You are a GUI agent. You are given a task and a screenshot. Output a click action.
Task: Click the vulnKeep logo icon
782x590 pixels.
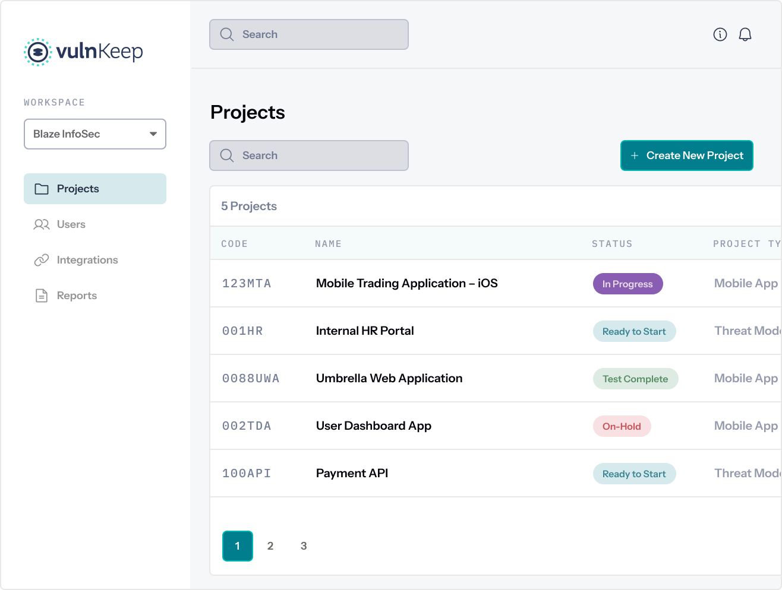pos(37,52)
